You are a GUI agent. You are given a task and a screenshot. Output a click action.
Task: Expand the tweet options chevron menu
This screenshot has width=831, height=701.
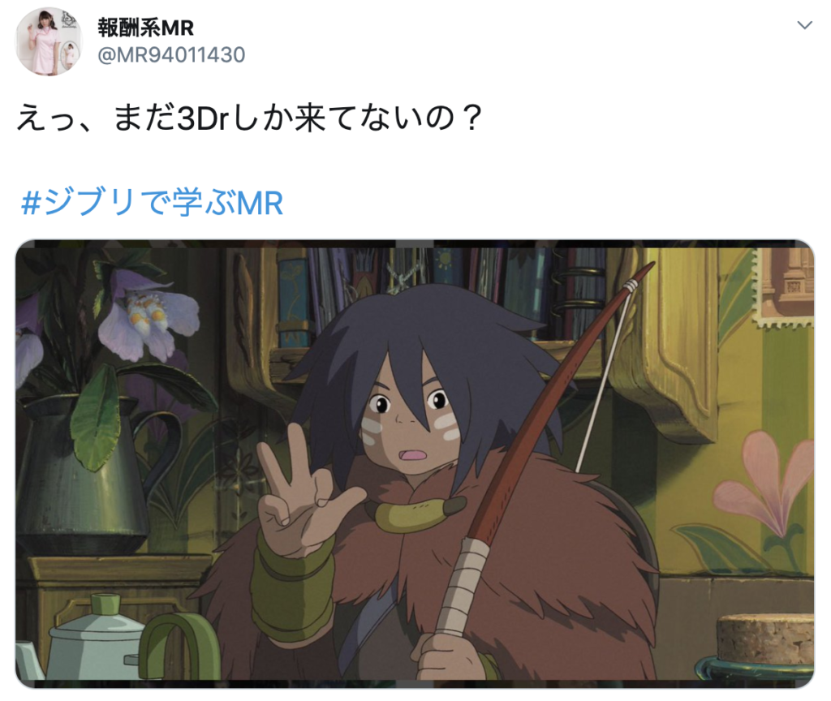[804, 25]
